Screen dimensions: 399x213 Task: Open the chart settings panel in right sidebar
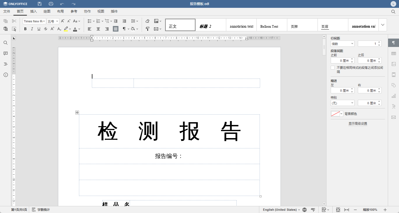tap(394, 96)
